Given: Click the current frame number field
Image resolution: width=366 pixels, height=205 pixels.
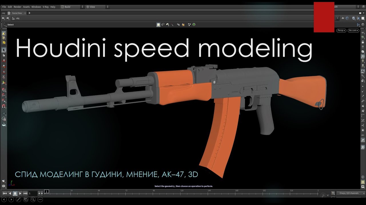Looking at the screenshot, I should click(33, 193).
